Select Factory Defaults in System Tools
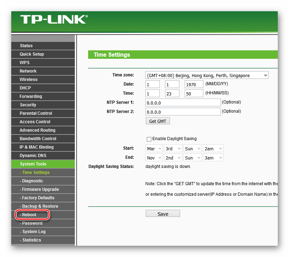This screenshot has width=289, height=257. pyautogui.click(x=38, y=198)
